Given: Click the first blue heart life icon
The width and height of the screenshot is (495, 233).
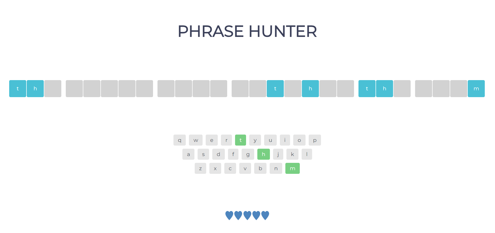Looking at the screenshot, I should (229, 215).
